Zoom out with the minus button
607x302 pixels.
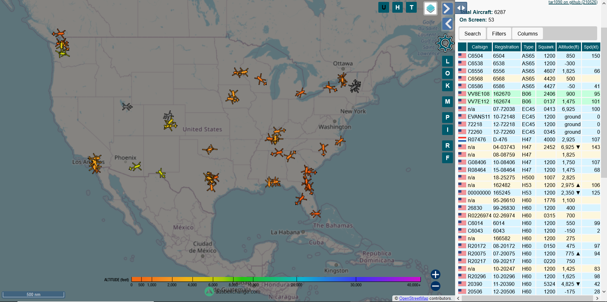(435, 286)
